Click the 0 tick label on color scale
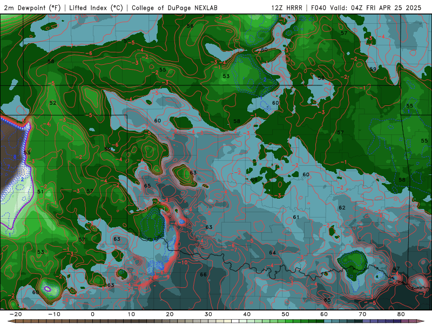 92,314
